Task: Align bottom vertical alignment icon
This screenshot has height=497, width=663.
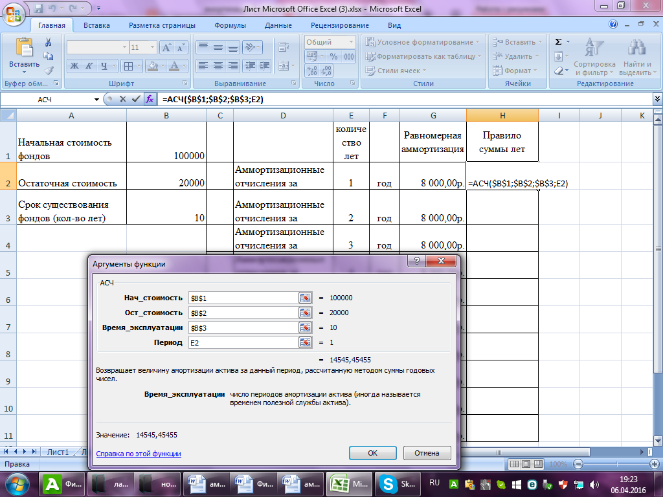Action: [232, 47]
